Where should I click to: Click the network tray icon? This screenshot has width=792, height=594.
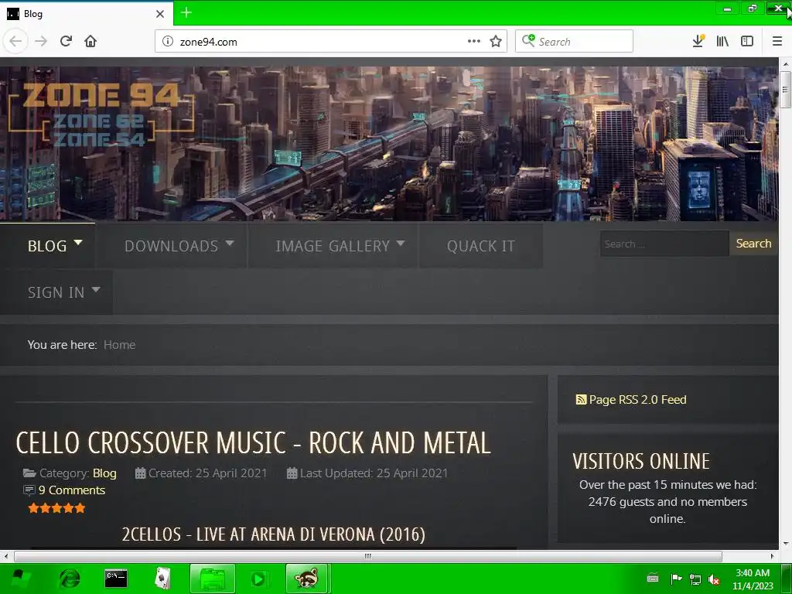695,579
